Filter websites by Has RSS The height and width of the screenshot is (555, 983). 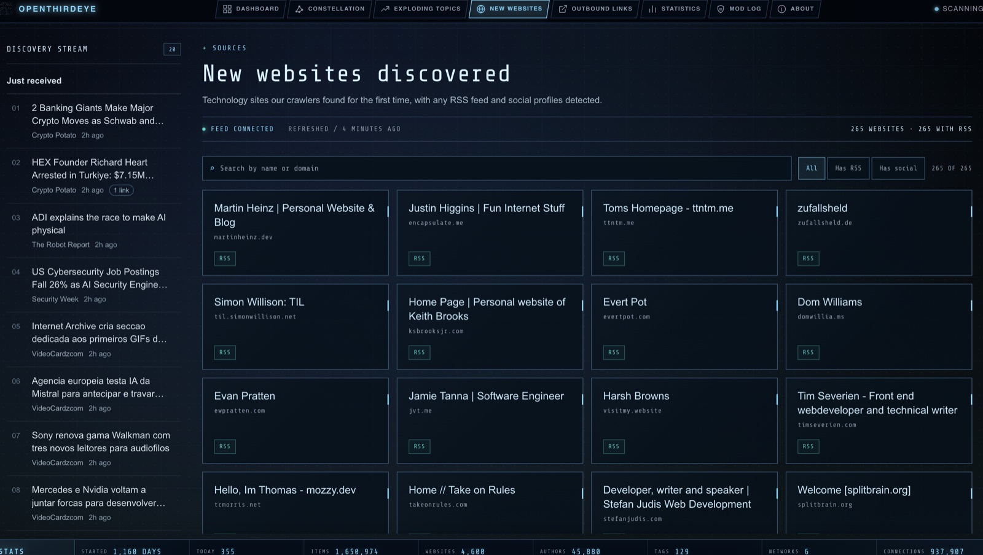[x=848, y=168]
